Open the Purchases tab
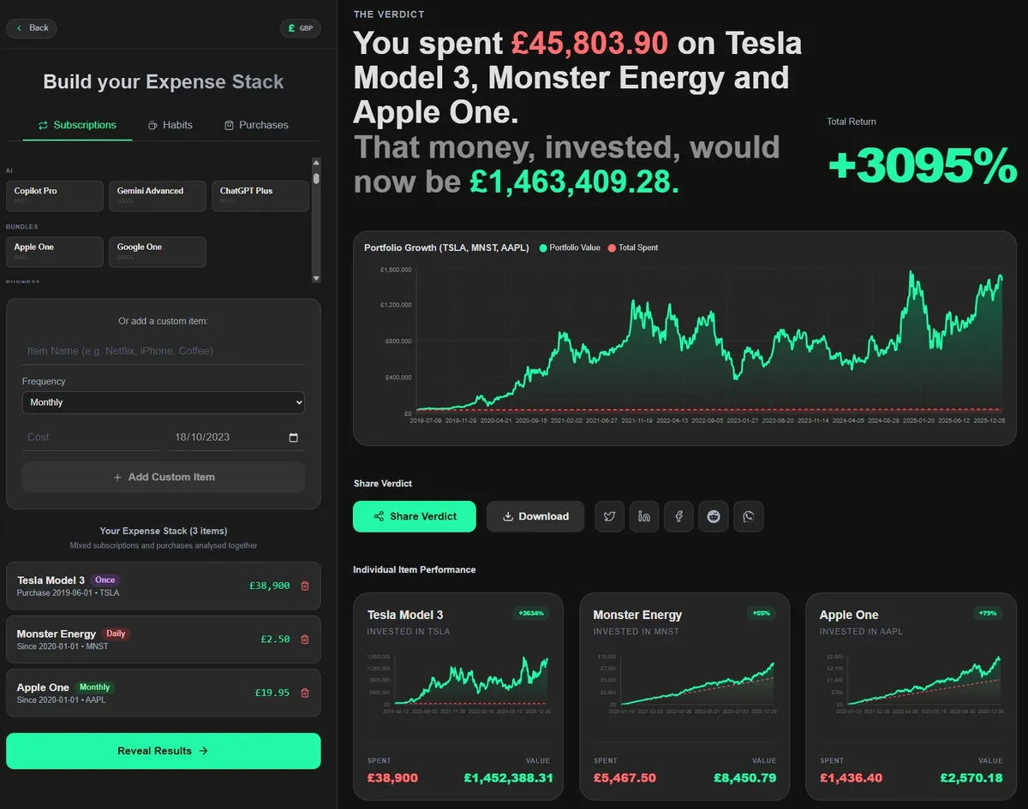This screenshot has height=809, width=1028. coord(255,125)
